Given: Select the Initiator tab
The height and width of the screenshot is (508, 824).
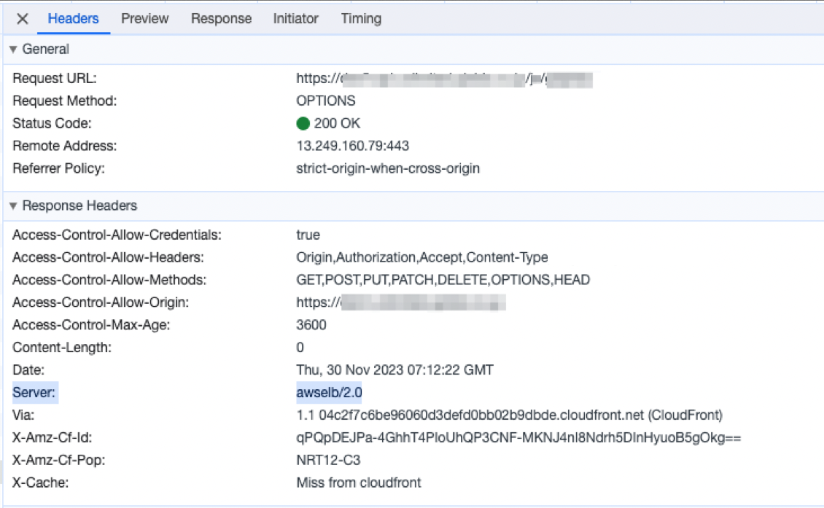Looking at the screenshot, I should pyautogui.click(x=296, y=19).
